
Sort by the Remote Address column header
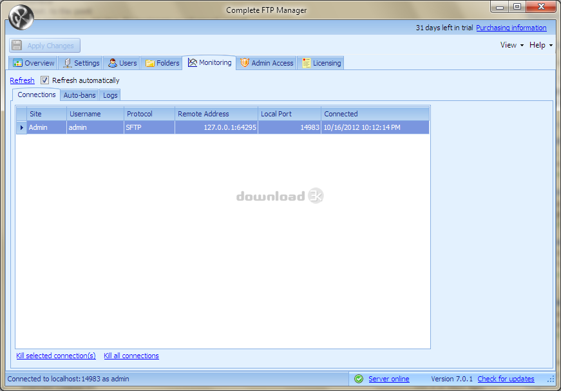[216, 114]
